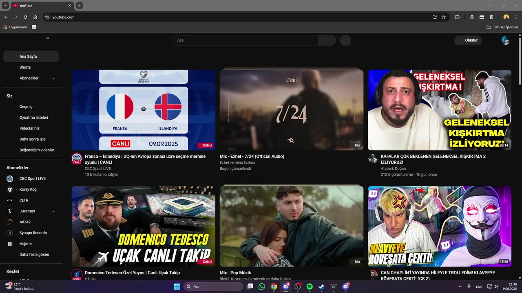The image size is (522, 293).
Task: Open Juventus channel in subscriptions
Action: click(31, 211)
